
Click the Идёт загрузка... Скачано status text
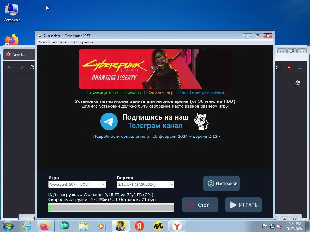(x=101, y=195)
